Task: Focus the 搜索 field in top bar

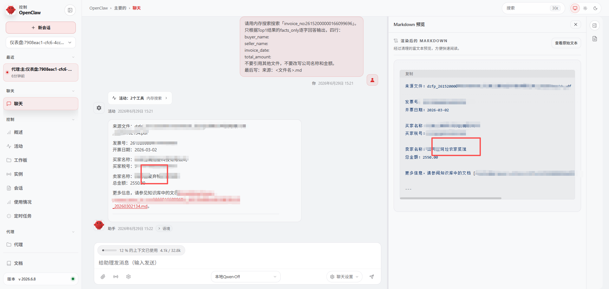Action: pyautogui.click(x=533, y=8)
